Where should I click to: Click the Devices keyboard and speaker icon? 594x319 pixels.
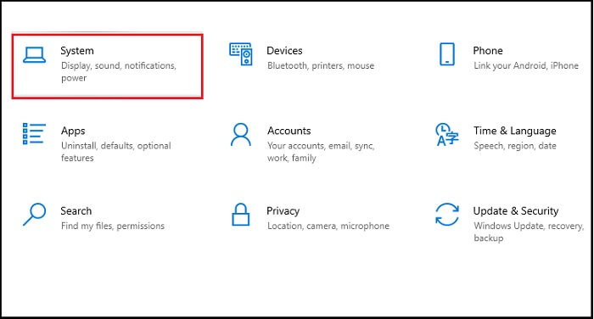(241, 53)
